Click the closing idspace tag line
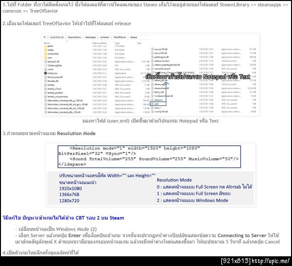The width and height of the screenshot is (292, 266). pyautogui.click(x=72, y=164)
